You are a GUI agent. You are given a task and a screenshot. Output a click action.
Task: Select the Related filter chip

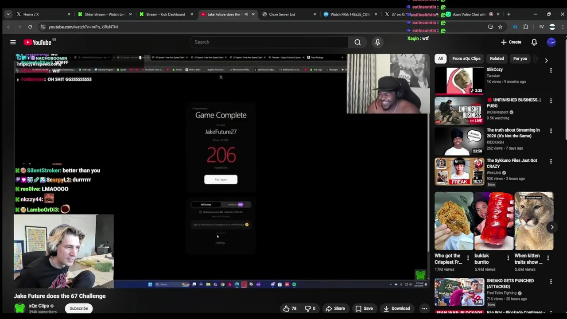[x=497, y=58]
